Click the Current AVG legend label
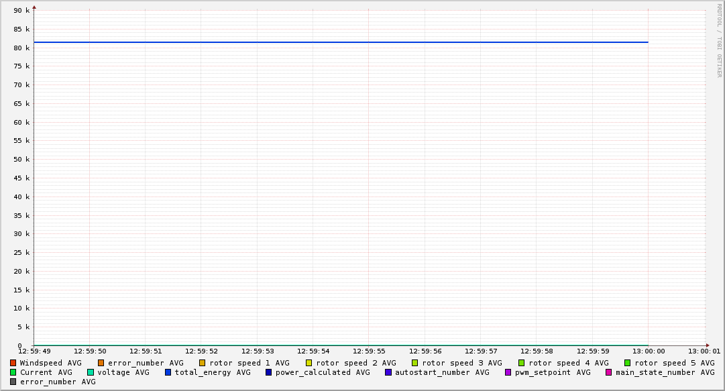Image resolution: width=725 pixels, height=391 pixels. (46, 372)
